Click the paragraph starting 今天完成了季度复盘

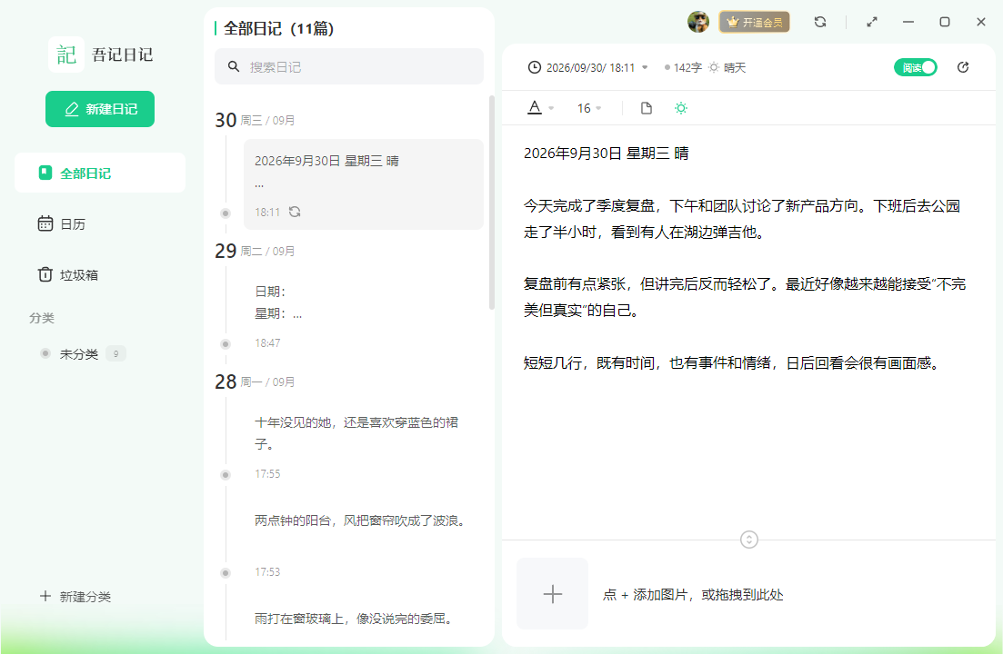pos(742,219)
